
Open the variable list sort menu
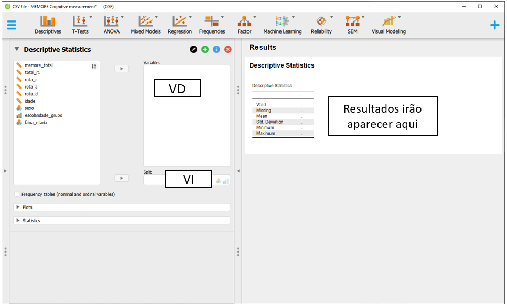click(x=94, y=66)
